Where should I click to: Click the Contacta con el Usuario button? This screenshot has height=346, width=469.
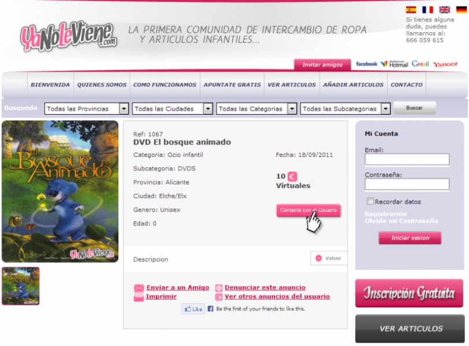[x=308, y=210]
